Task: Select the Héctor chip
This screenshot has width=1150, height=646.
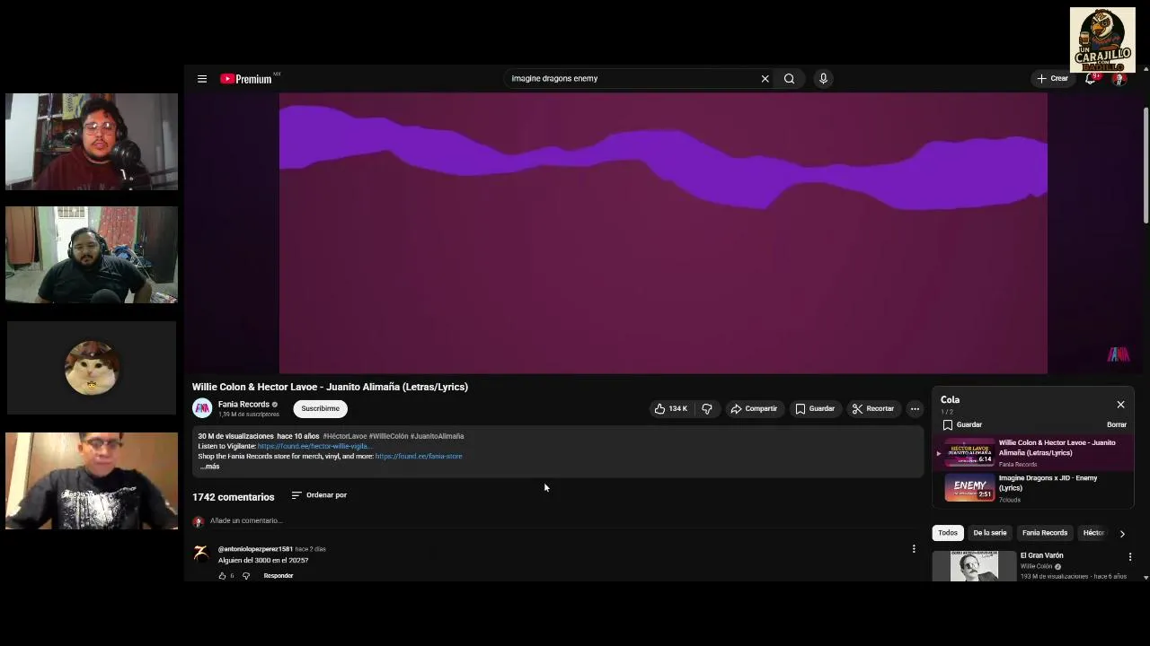Action: pos(1093,533)
